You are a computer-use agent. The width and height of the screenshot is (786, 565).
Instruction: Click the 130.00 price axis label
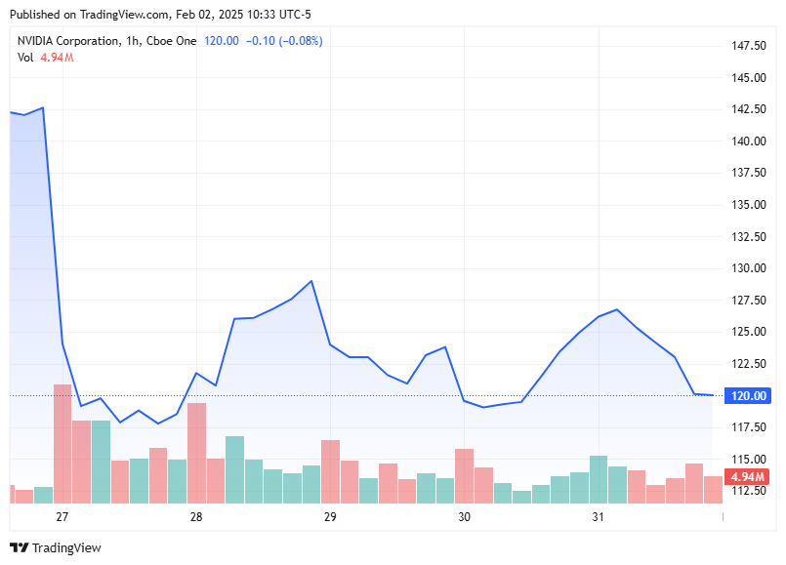point(748,268)
